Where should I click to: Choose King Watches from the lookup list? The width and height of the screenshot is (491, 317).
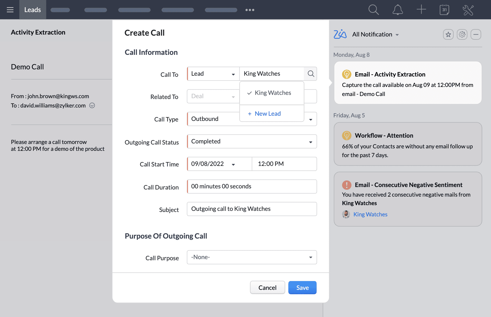click(272, 93)
